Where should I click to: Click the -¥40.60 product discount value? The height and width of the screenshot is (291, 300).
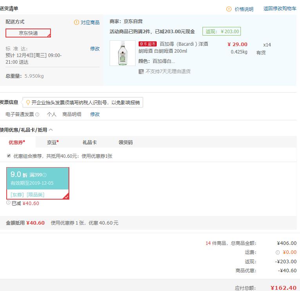click(287, 271)
